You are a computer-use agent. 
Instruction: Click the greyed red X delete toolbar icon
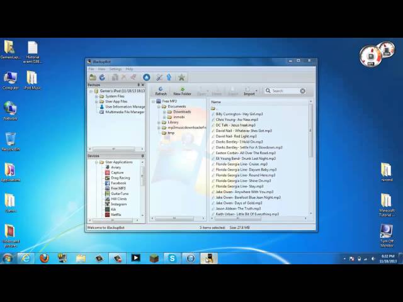124,77
